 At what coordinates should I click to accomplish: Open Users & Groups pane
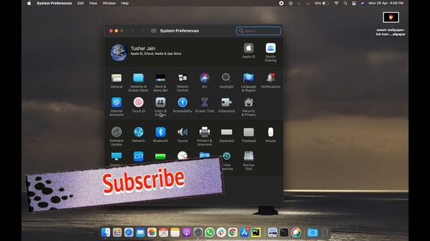pyautogui.click(x=161, y=102)
